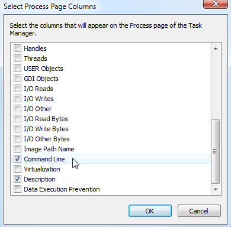Confirm column selection with OK

pyautogui.click(x=150, y=211)
